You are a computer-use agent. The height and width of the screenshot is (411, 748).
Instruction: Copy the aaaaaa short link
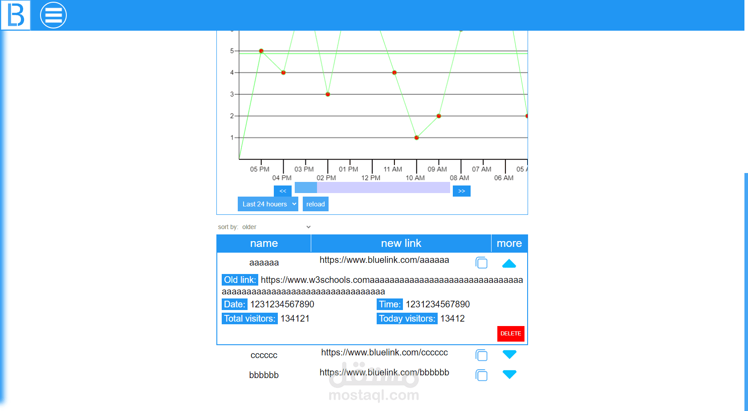[x=481, y=263]
